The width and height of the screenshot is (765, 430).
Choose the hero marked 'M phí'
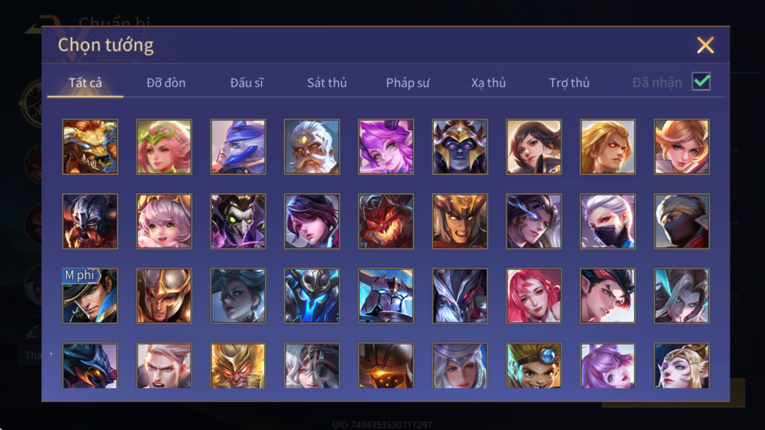click(x=90, y=296)
